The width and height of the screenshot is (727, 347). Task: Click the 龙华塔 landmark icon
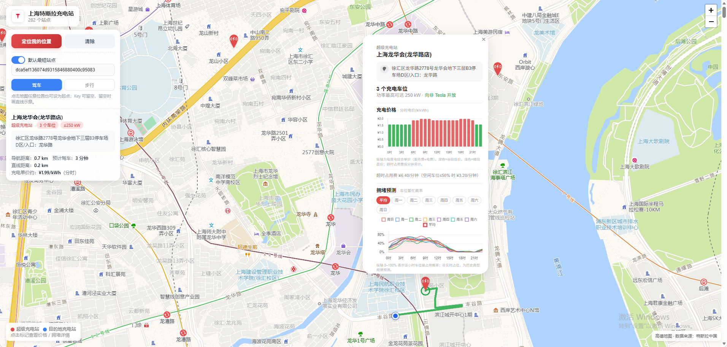317,246
